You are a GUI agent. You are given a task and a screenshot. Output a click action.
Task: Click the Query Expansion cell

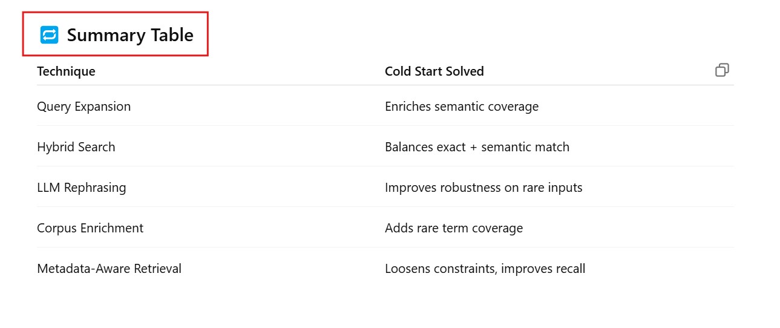click(84, 107)
